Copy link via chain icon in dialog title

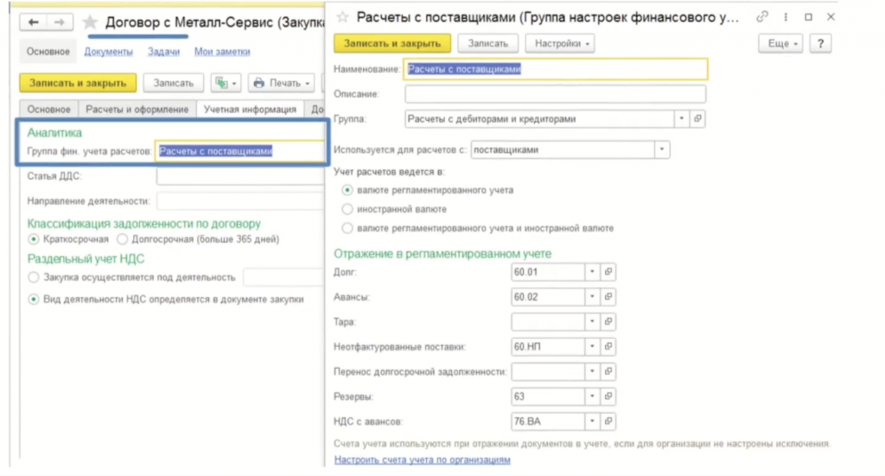(x=762, y=17)
